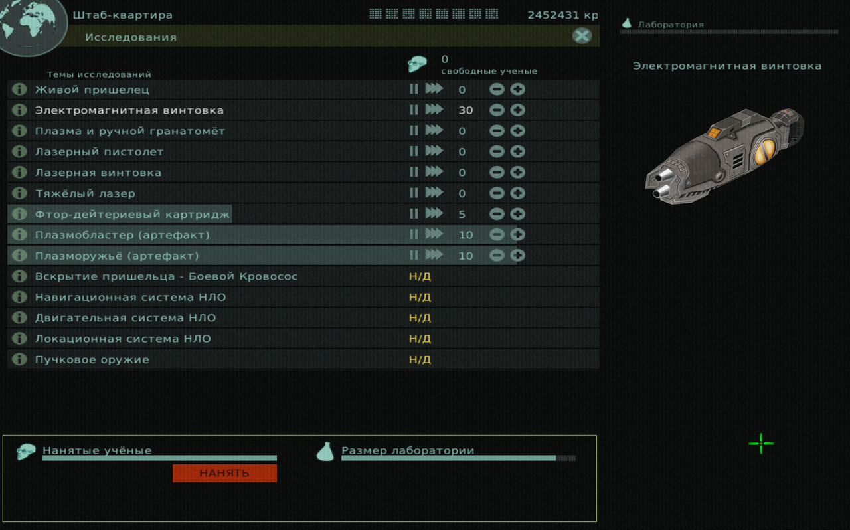This screenshot has height=530, width=850.
Task: Remove scientist from Электромагнитная винтовка
Action: click(497, 110)
